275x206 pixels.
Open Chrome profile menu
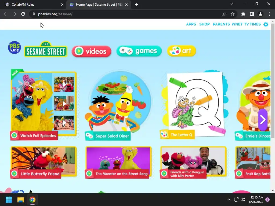pos(260,14)
